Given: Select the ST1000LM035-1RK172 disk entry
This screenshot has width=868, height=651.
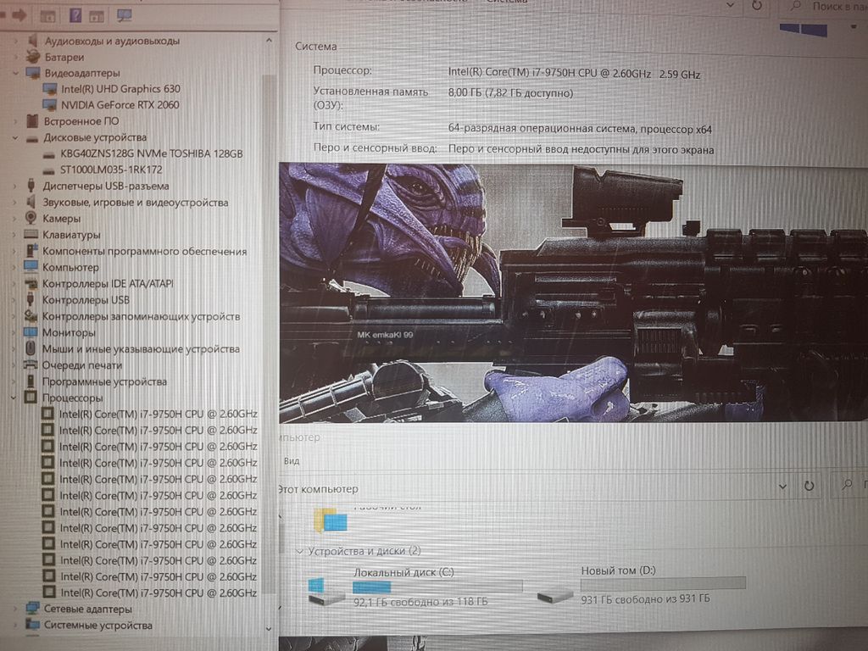Looking at the screenshot, I should point(111,170).
